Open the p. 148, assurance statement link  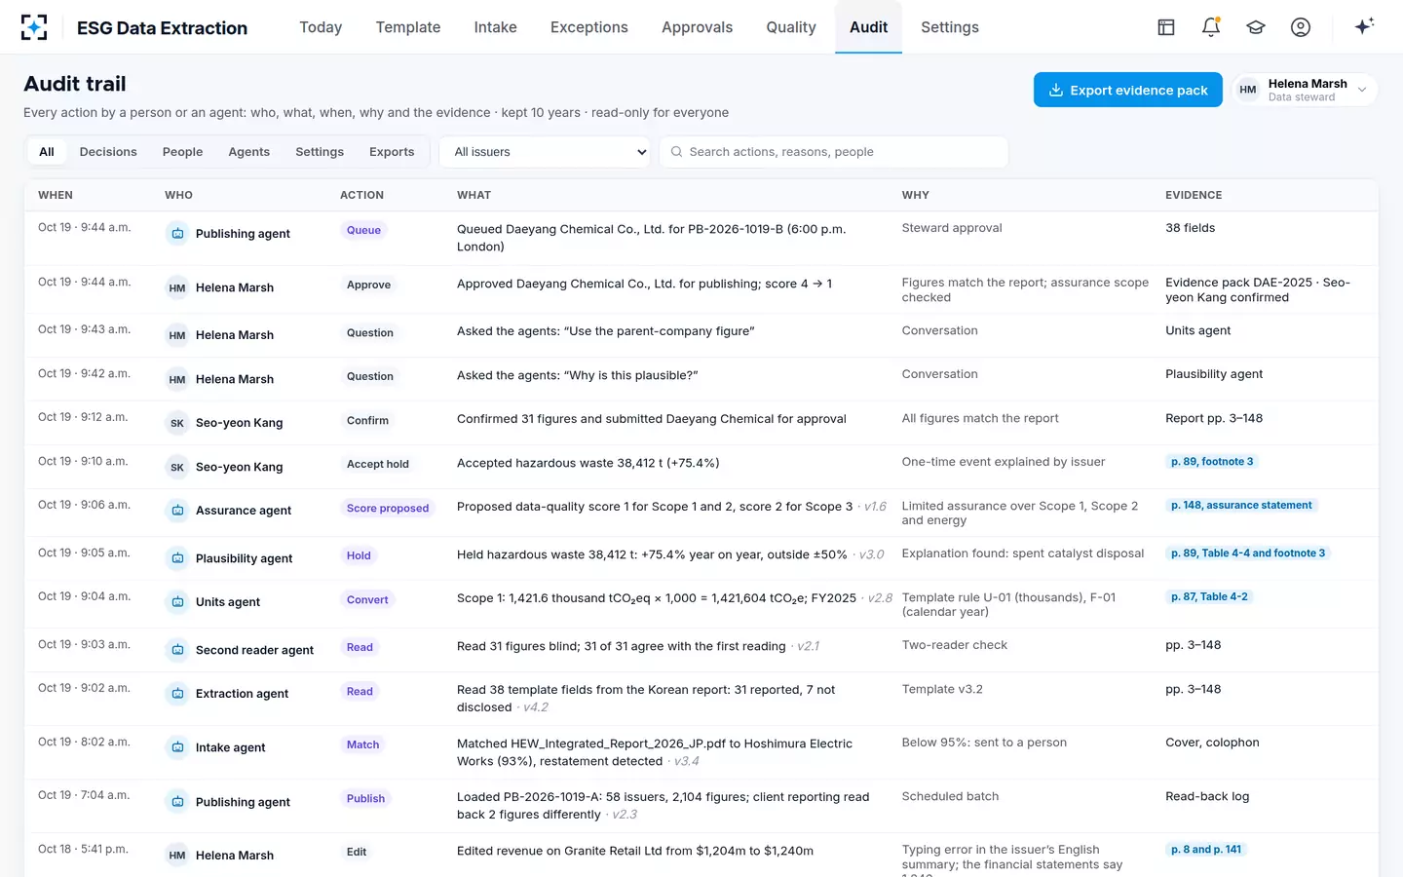coord(1241,506)
